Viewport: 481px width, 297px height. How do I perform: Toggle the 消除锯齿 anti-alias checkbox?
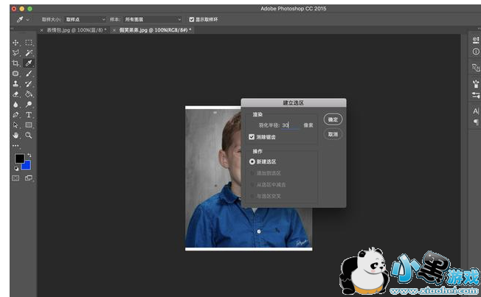[252, 136]
